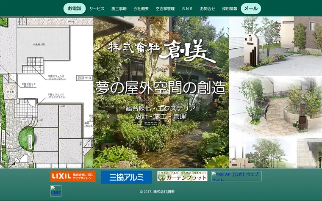Go to 施工事例 page

119,8
